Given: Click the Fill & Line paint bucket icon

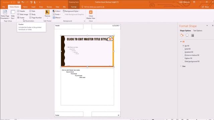Looking at the screenshot, I should [182, 35].
